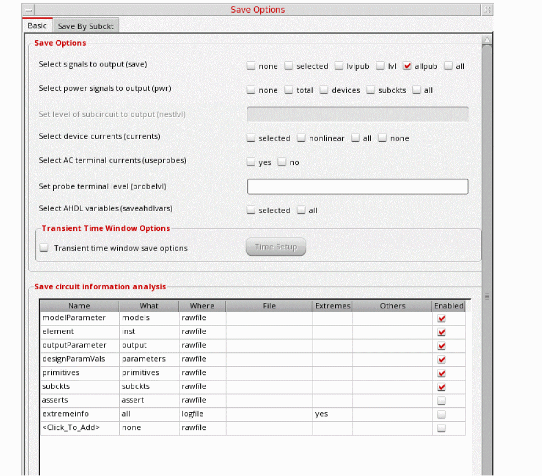Sort table by the Name column header
This screenshot has width=542, height=476.
(79, 306)
